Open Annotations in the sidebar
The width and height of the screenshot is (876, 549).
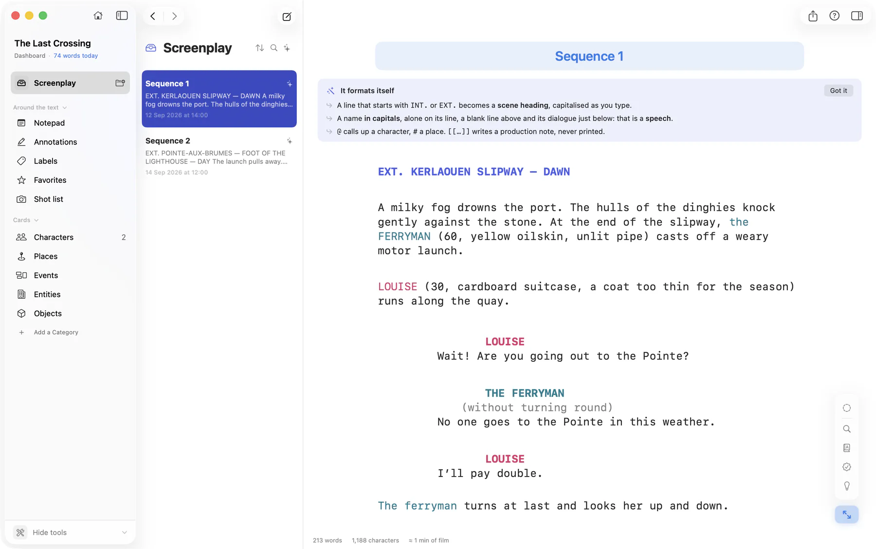click(71, 142)
